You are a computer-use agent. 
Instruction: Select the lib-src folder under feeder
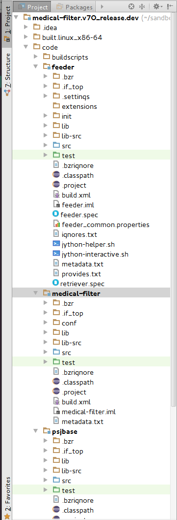tap(71, 136)
